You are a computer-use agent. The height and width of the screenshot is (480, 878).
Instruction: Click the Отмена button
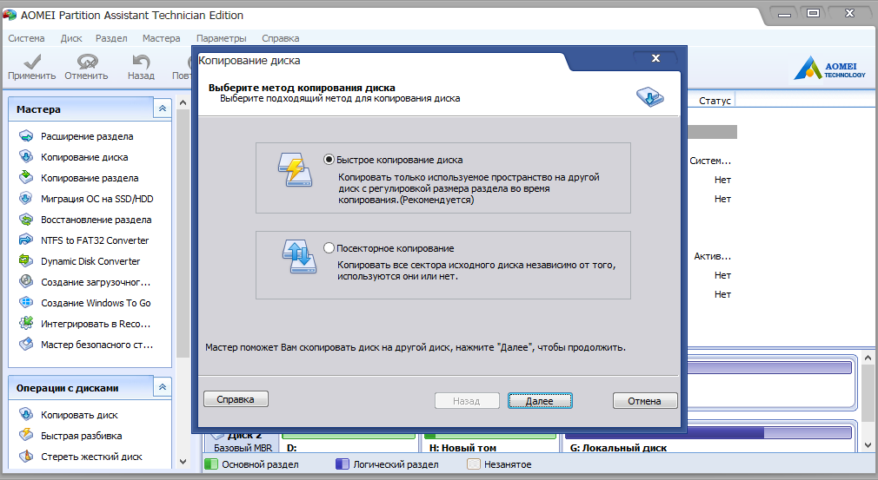click(x=645, y=401)
